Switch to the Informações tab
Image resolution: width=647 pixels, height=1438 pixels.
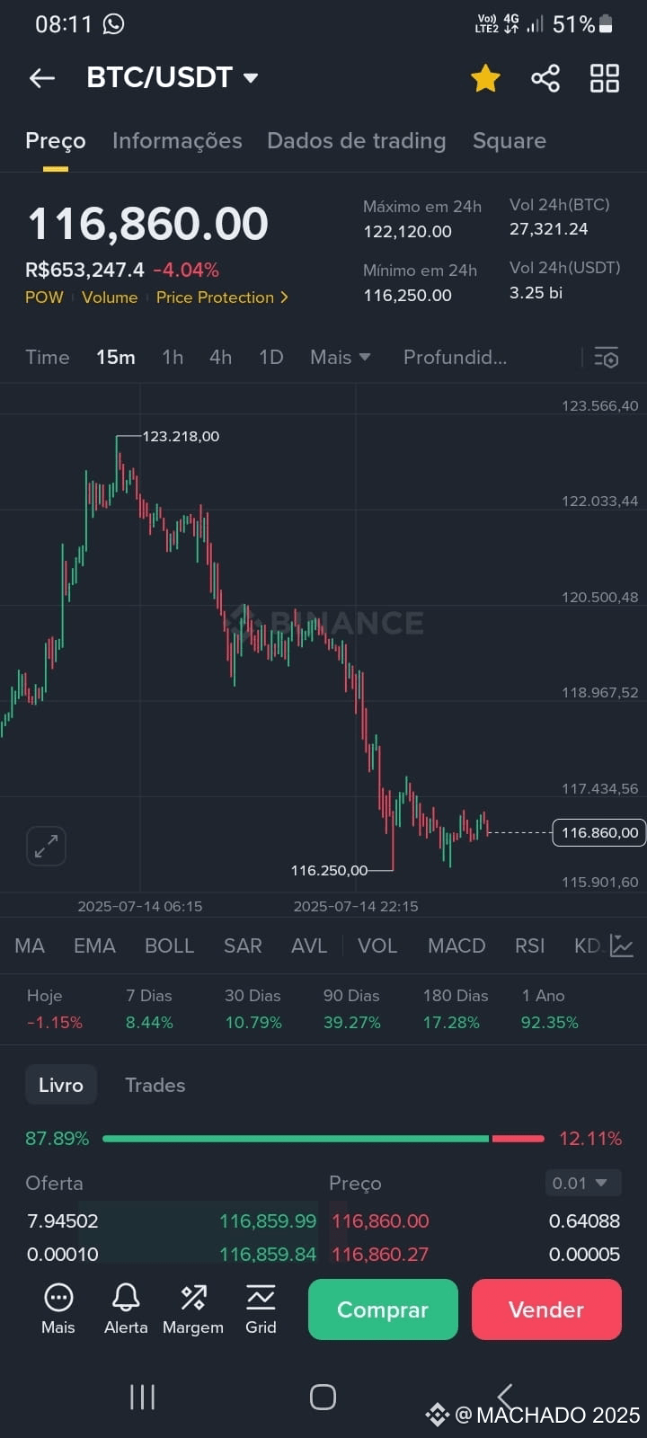(177, 140)
